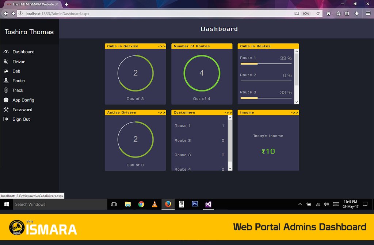The width and height of the screenshot is (374, 245).
Task: Click the Cab car icon
Action: tap(6, 71)
